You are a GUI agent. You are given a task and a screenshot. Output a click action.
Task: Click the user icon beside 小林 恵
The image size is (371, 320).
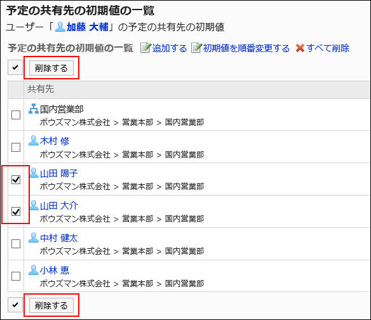pos(34,270)
